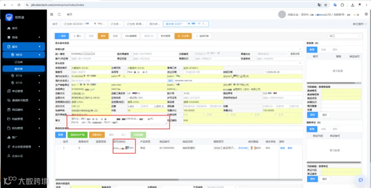Image resolution: width=371 pixels, height=188 pixels.
Task: Click the green 添加SKU产品 button
Action: click(77, 135)
